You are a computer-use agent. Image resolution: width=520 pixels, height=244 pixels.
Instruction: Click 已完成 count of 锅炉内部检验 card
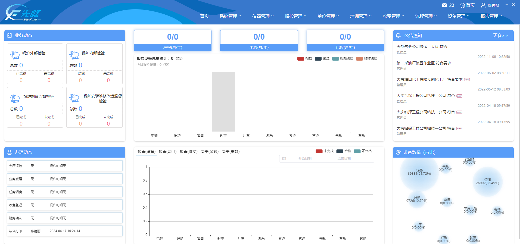[80, 80]
